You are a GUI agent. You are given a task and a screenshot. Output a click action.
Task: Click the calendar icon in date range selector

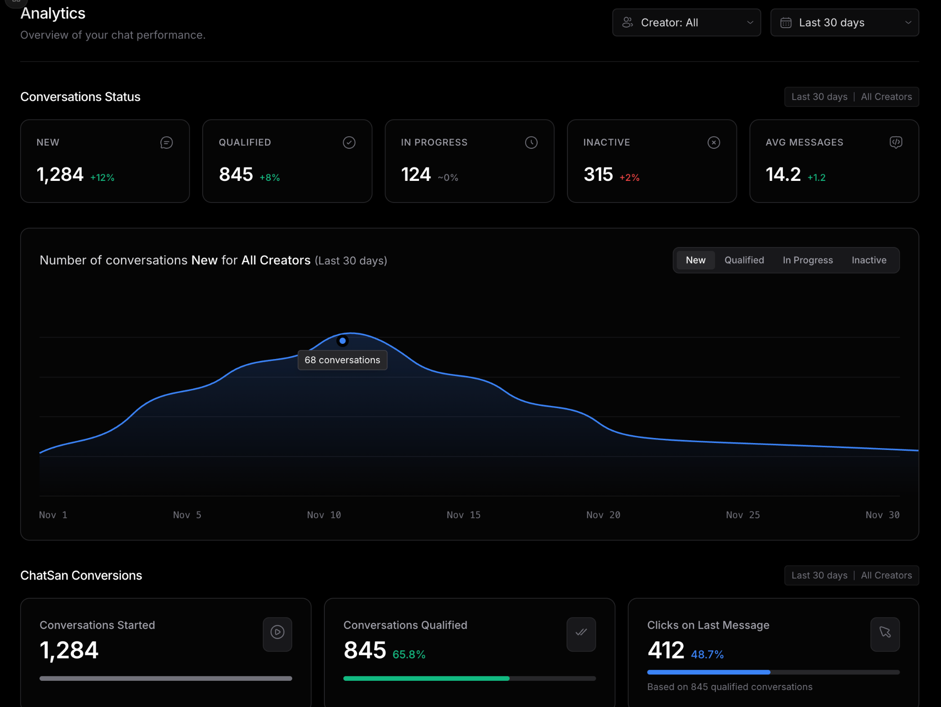786,22
